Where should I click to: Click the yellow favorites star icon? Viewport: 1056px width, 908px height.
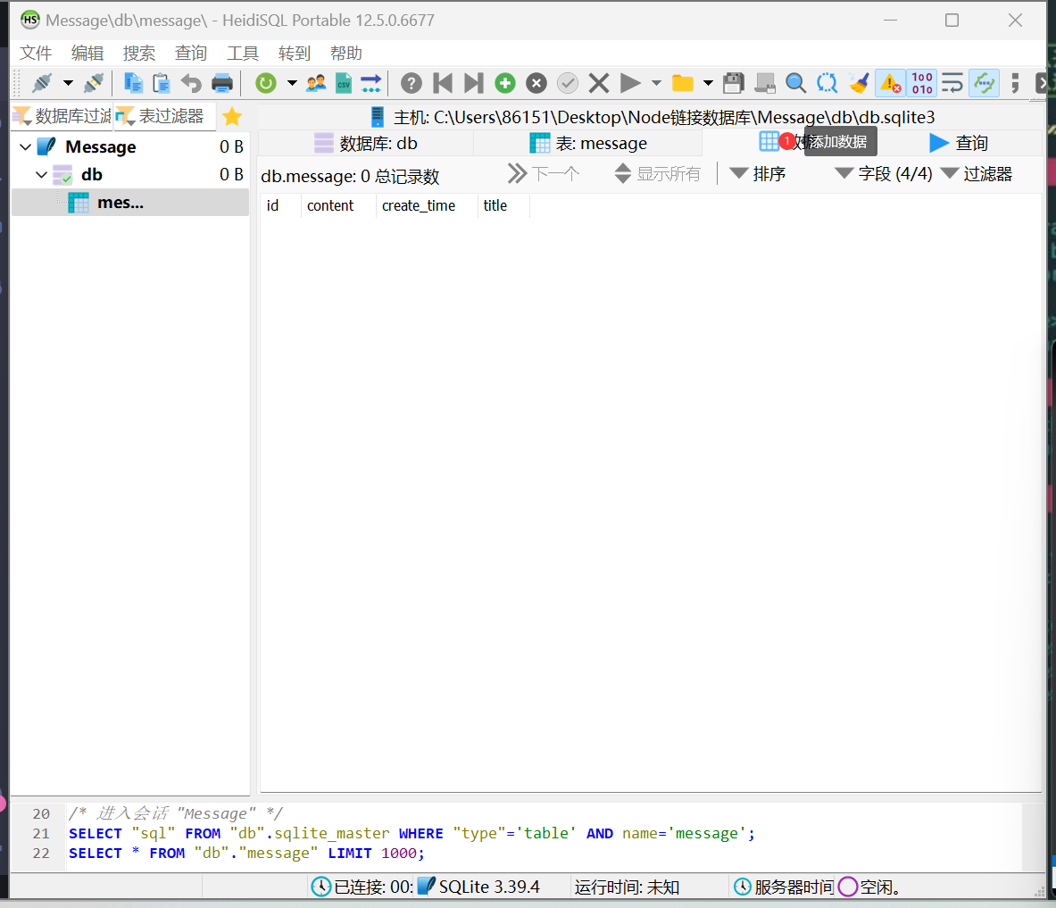pos(232,117)
